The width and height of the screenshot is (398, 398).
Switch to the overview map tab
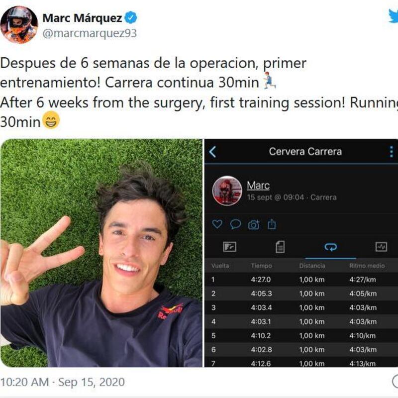coord(229,247)
